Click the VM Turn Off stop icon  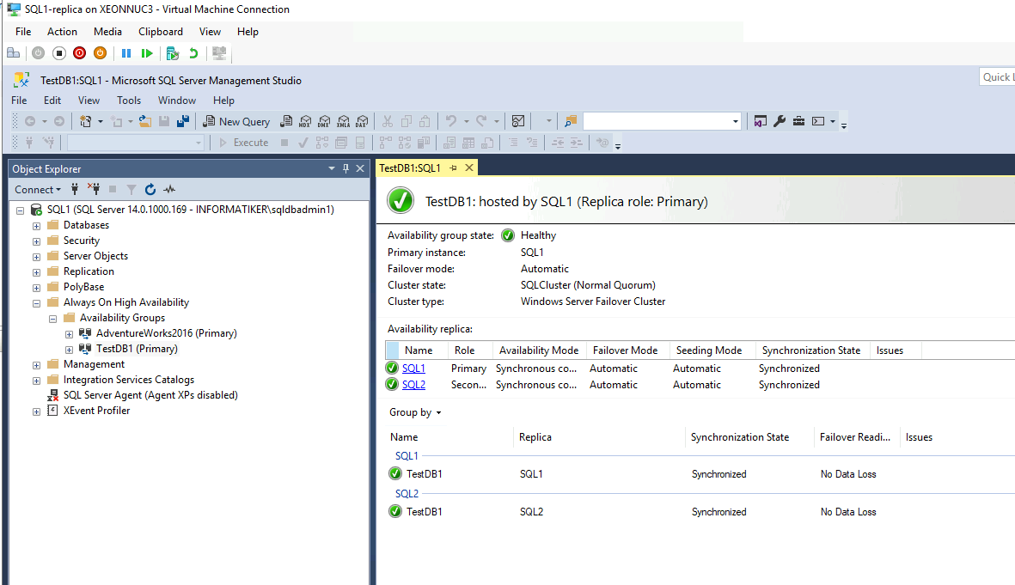59,53
